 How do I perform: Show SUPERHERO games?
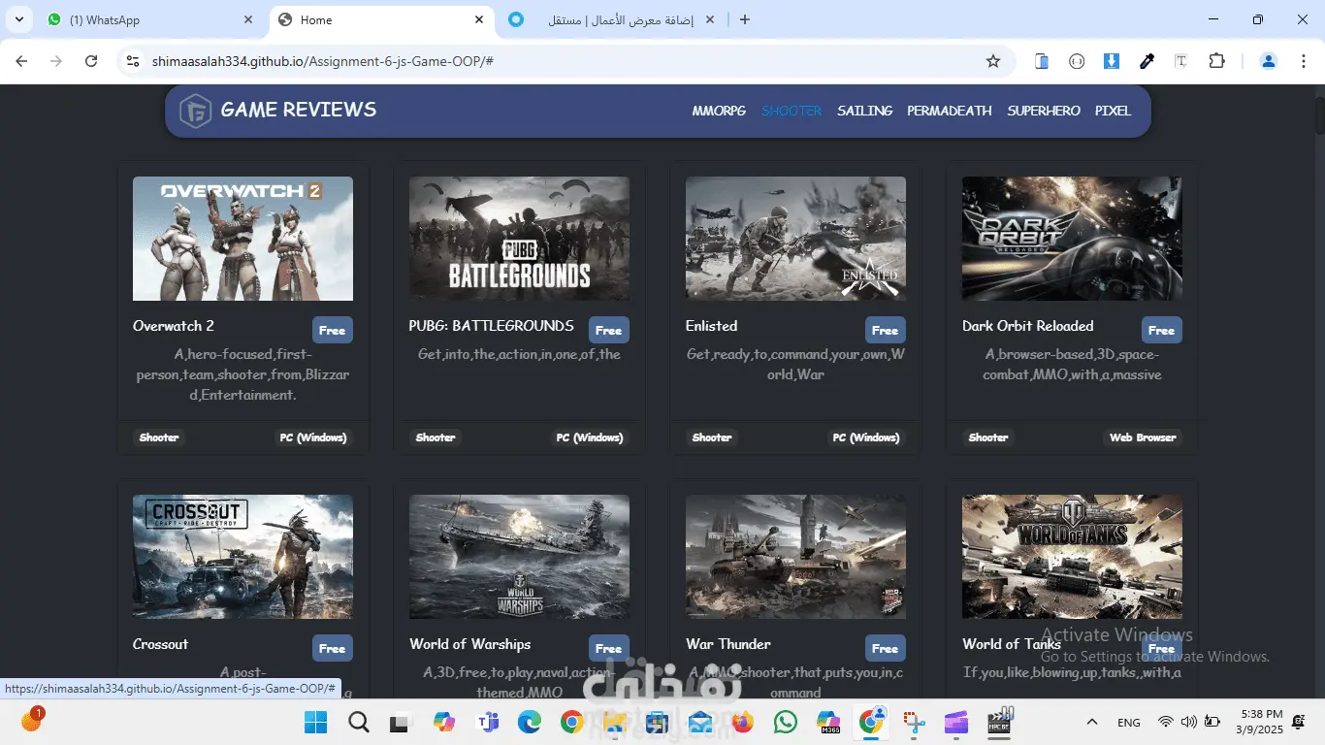coord(1044,111)
